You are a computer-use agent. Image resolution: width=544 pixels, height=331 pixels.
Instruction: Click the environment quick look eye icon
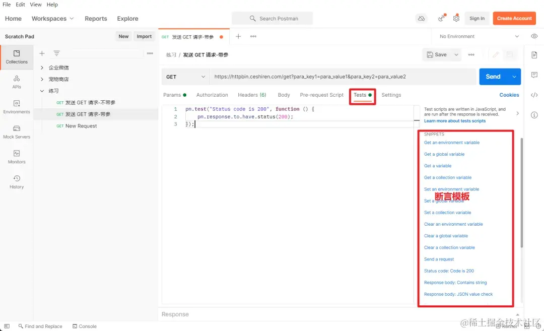tap(534, 36)
